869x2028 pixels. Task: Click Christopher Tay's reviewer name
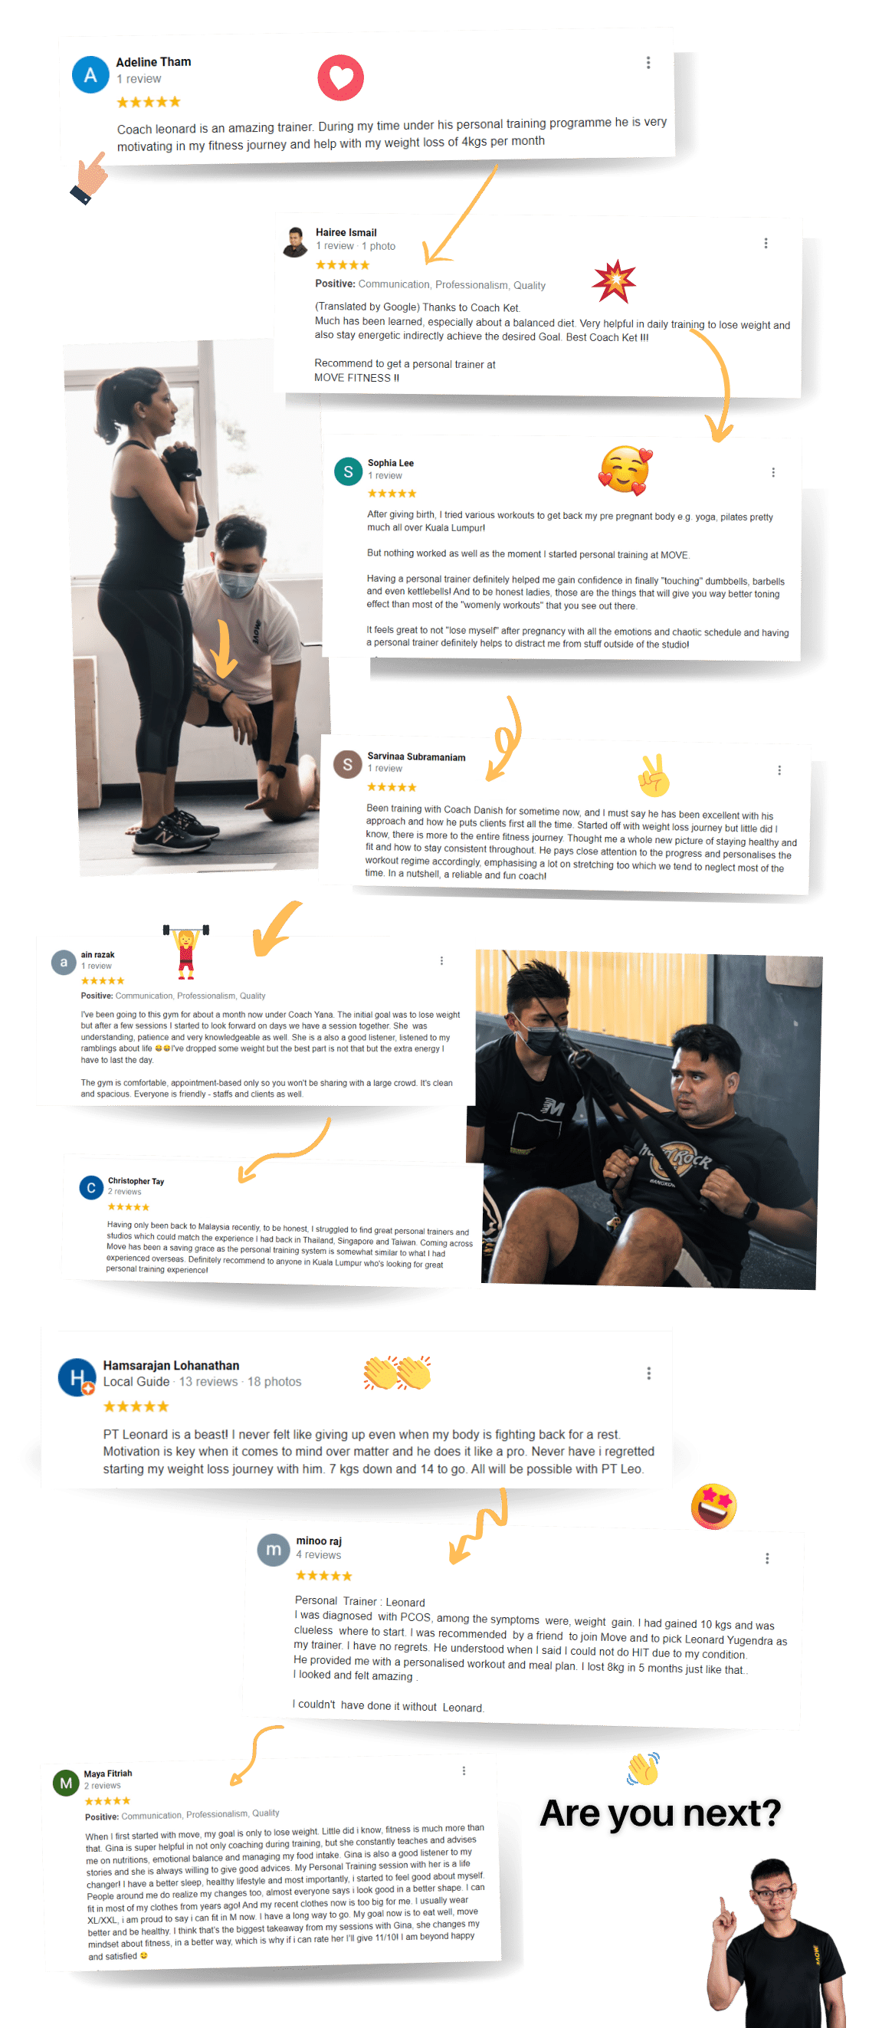click(136, 1181)
